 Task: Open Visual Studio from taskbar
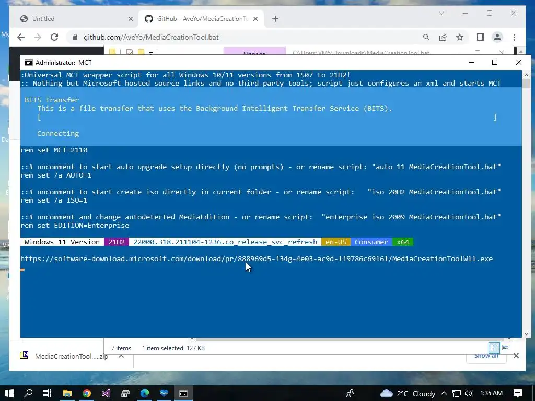(x=106, y=393)
